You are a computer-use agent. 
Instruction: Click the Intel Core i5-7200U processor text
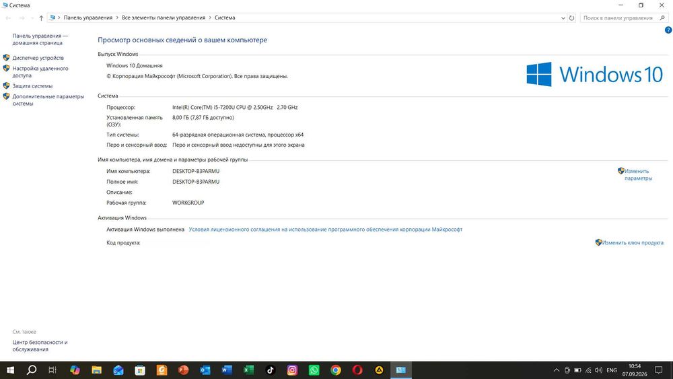tap(235, 107)
